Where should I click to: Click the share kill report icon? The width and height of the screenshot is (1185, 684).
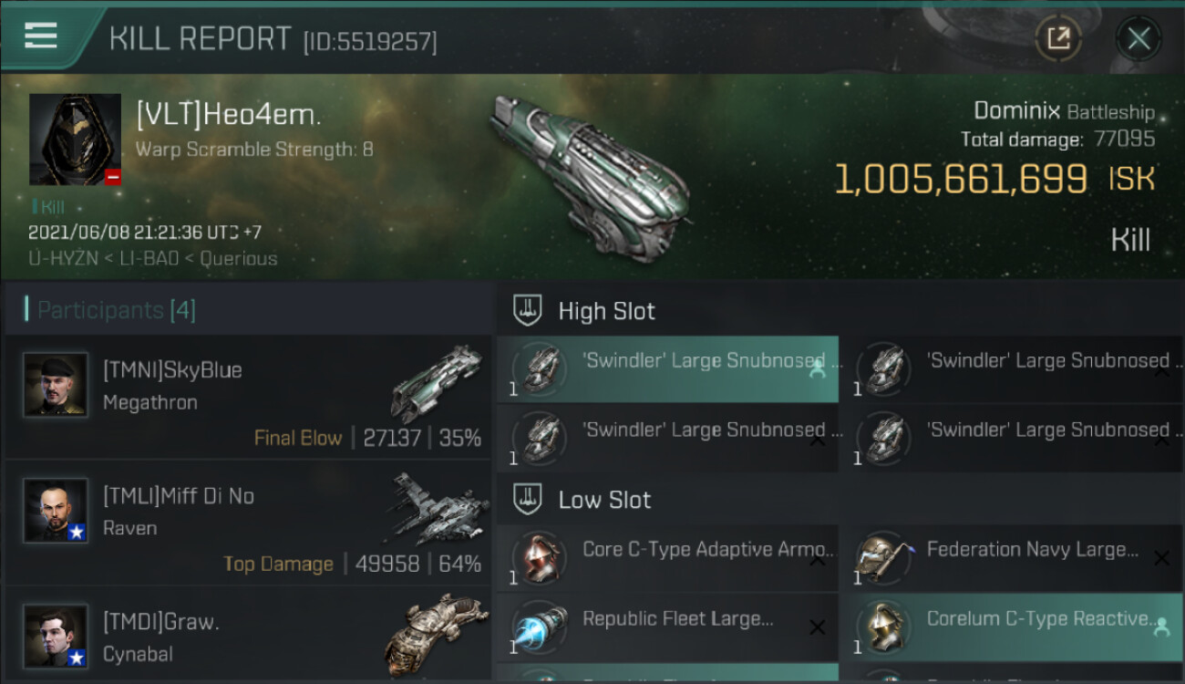1058,38
